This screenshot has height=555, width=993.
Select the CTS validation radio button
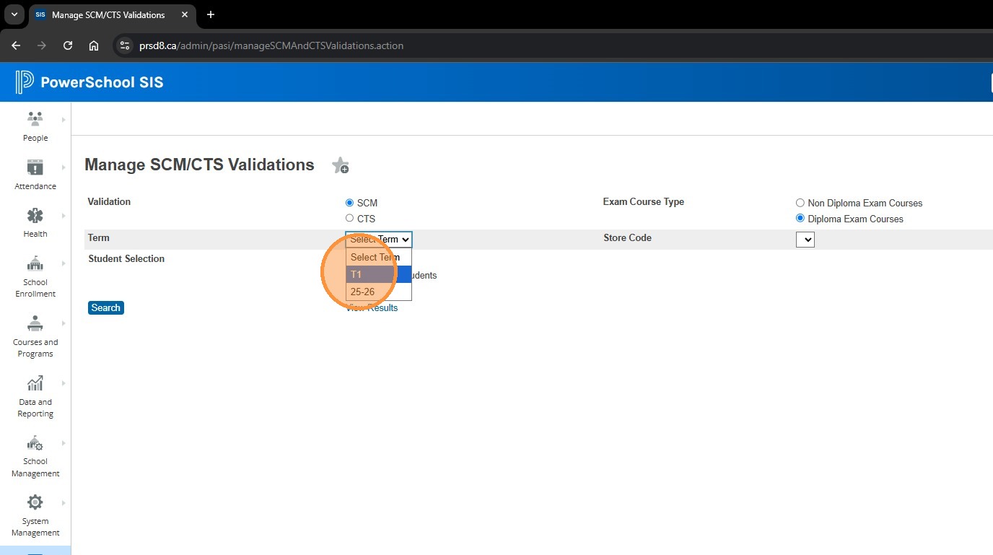point(349,218)
